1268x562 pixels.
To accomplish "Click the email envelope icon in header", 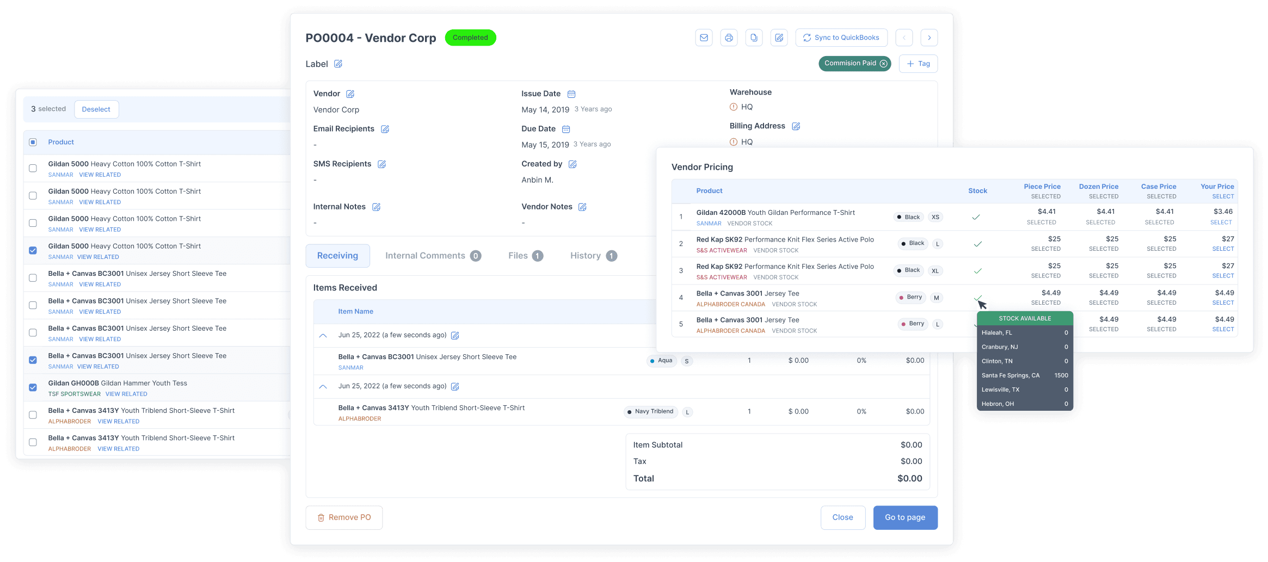I will (704, 38).
